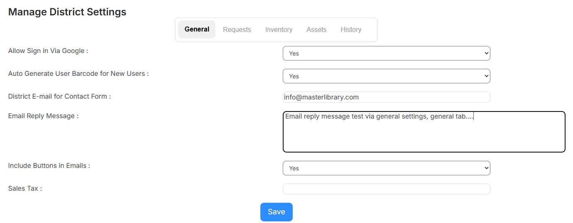
Task: Click the Email Reply Message label
Action: (43, 116)
